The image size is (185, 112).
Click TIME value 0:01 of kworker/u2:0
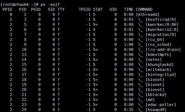point(129,30)
